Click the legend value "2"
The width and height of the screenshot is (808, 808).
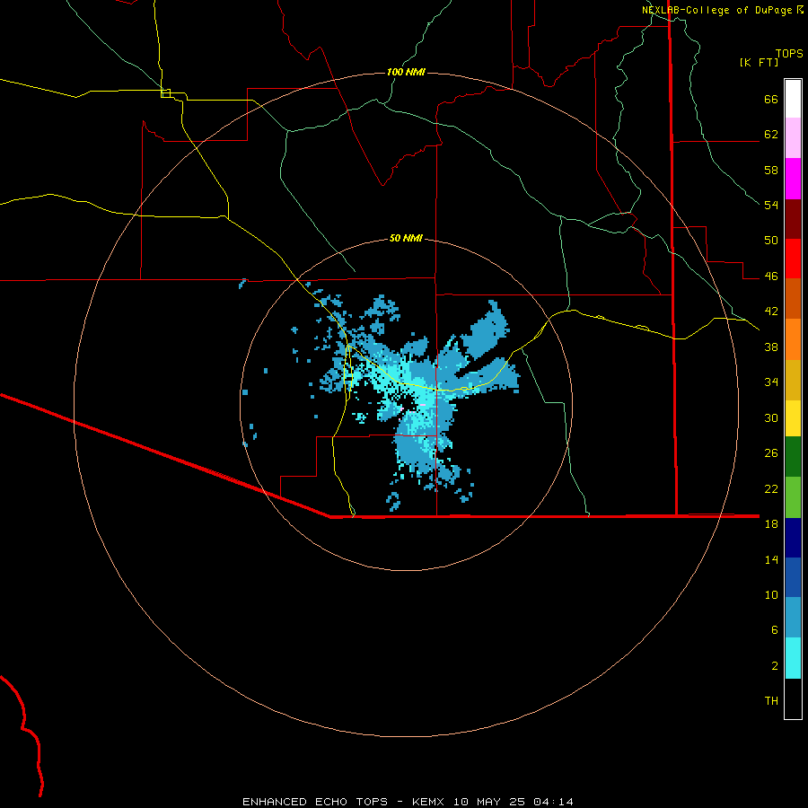coord(775,666)
